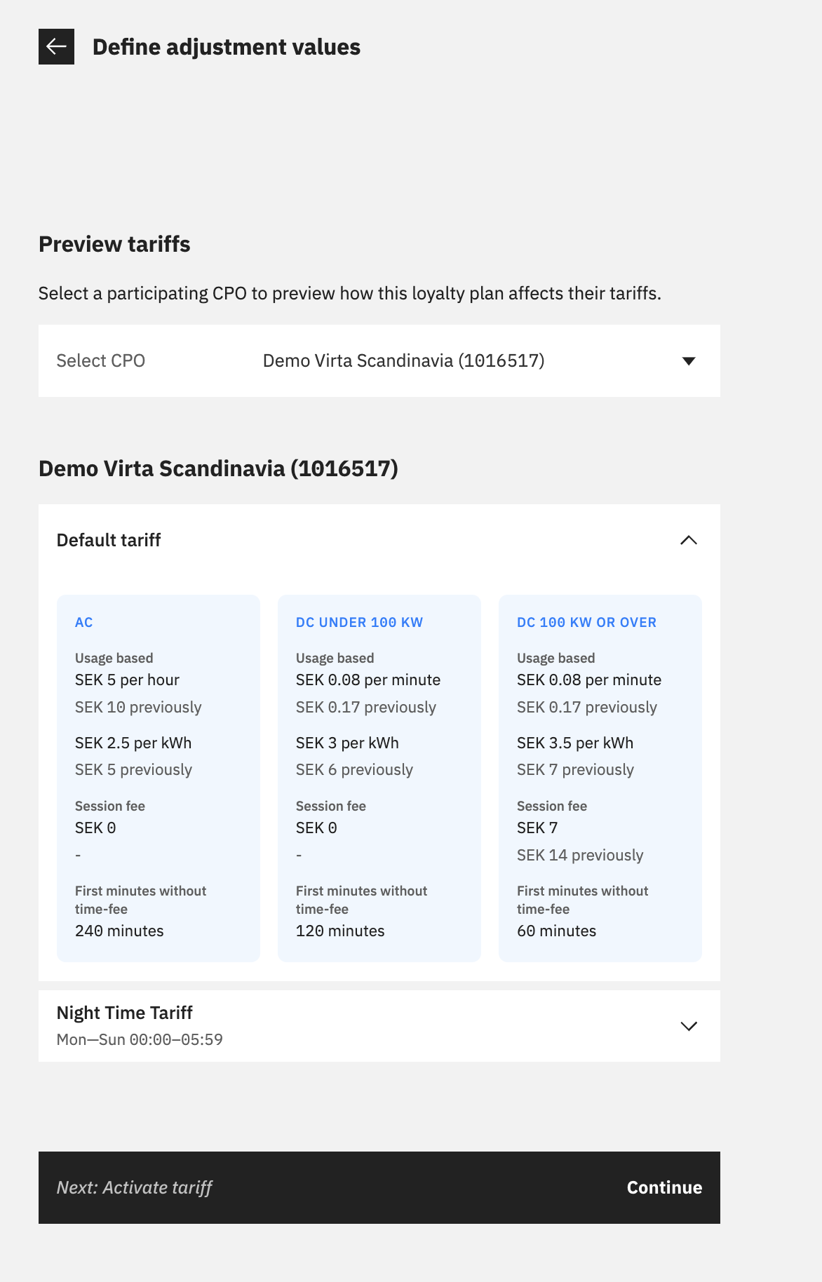
Task: Open the Select CPO dropdown
Action: pyautogui.click(x=379, y=361)
